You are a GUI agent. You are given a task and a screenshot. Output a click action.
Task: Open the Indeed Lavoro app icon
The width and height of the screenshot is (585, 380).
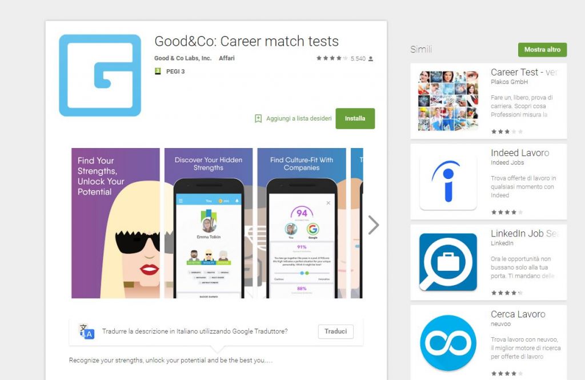[x=448, y=182]
